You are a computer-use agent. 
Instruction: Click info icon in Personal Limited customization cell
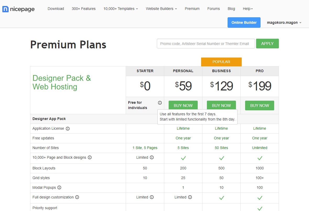coord(190,197)
